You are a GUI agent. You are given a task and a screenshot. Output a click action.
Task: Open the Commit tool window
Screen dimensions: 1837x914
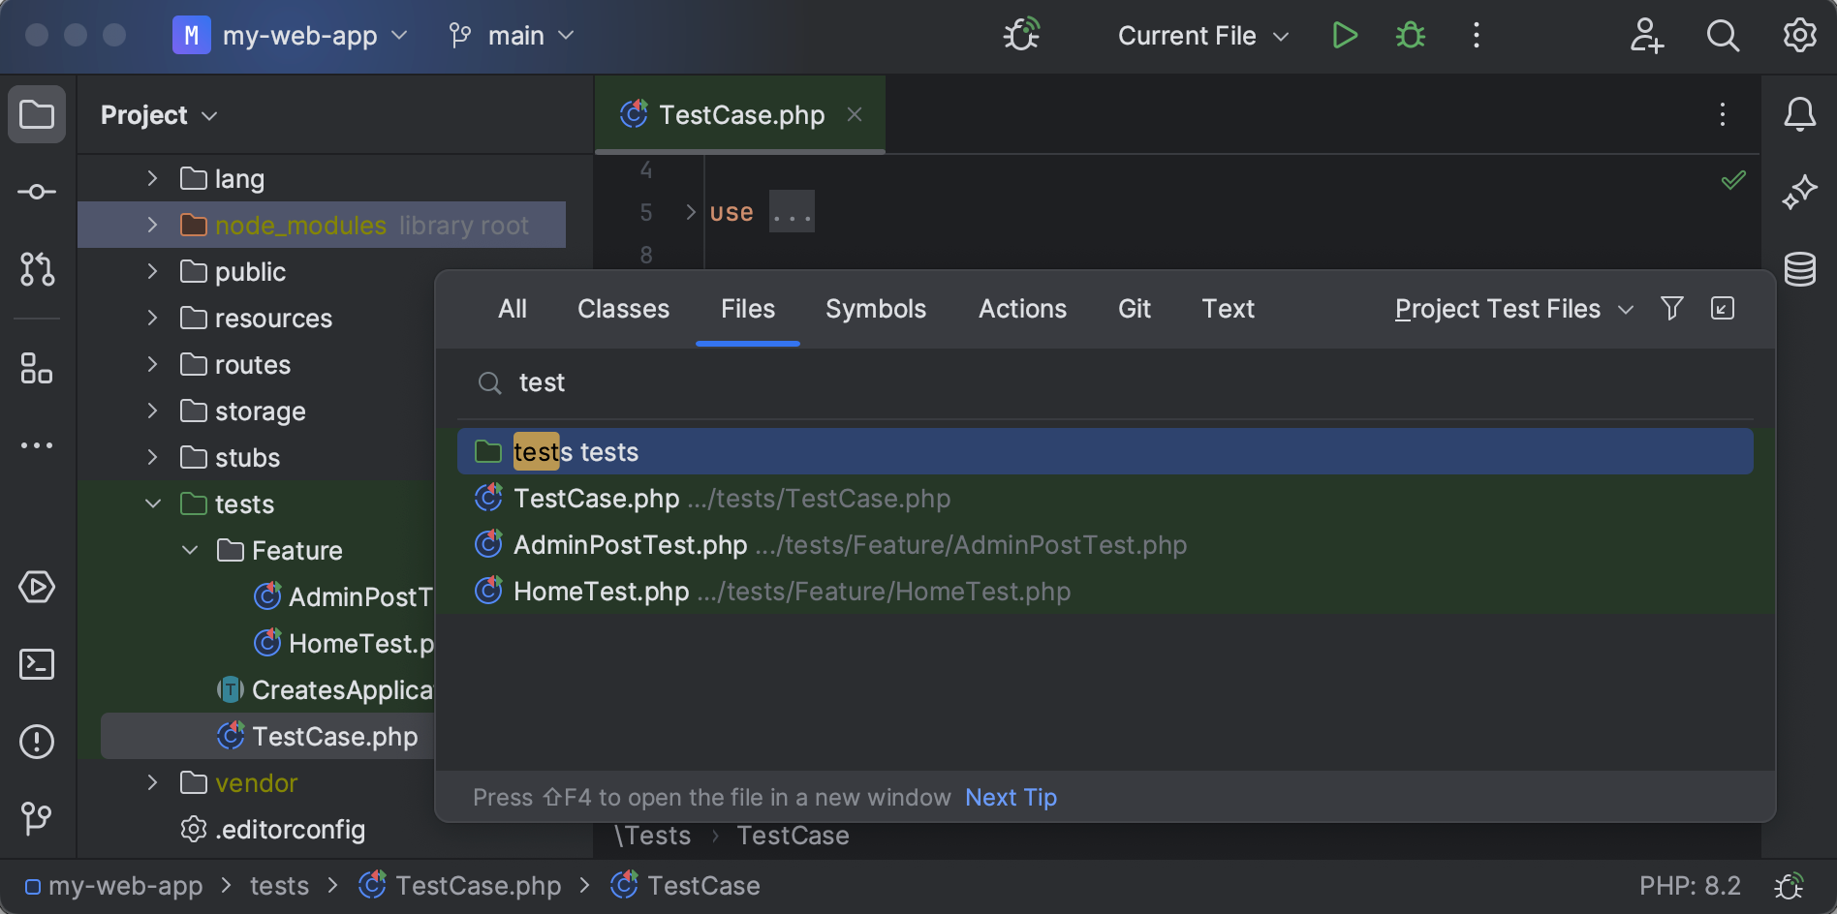[36, 192]
